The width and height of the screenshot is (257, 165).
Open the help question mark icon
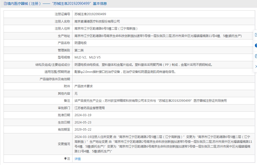[x=255, y=46]
